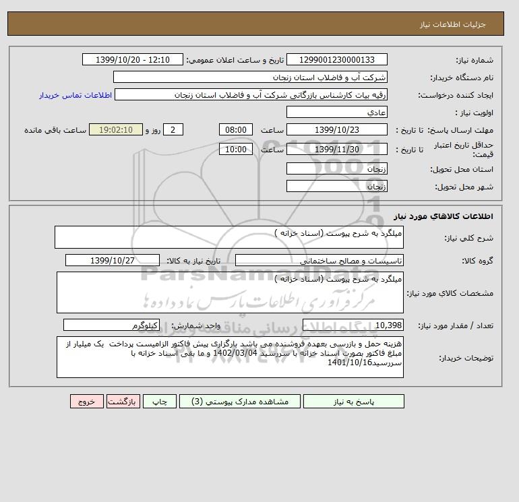This screenshot has height=502, width=519.
Task: Click the request creator field رقیه بیات
Action: click(x=251, y=94)
